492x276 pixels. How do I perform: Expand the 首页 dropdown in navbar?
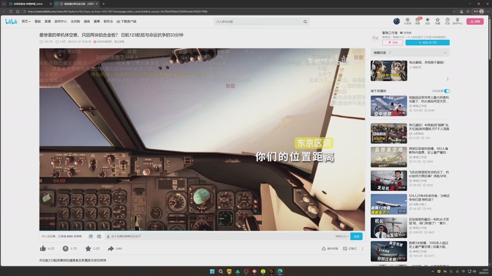coord(26,21)
